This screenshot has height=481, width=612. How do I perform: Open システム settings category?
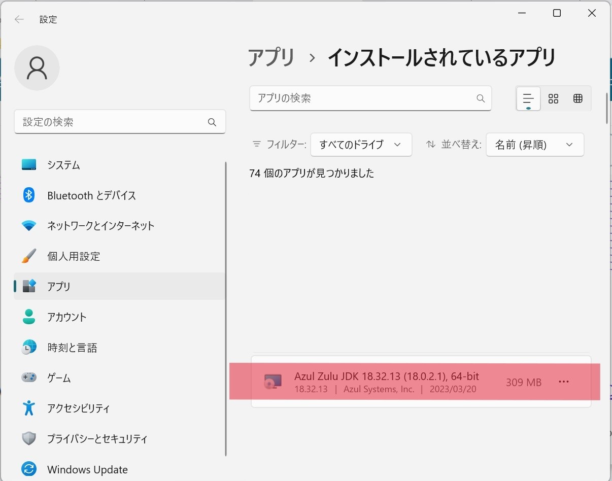(x=63, y=165)
